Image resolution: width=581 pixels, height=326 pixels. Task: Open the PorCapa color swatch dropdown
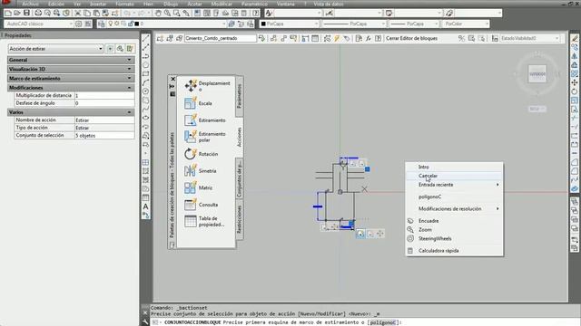289,24
